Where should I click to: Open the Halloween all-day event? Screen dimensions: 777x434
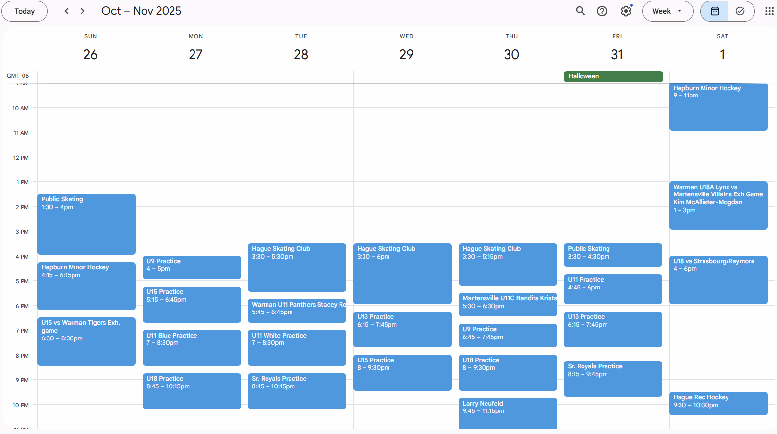[613, 76]
